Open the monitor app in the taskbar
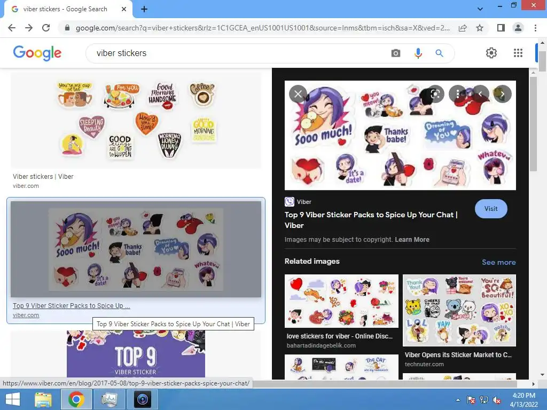 [x=109, y=399]
